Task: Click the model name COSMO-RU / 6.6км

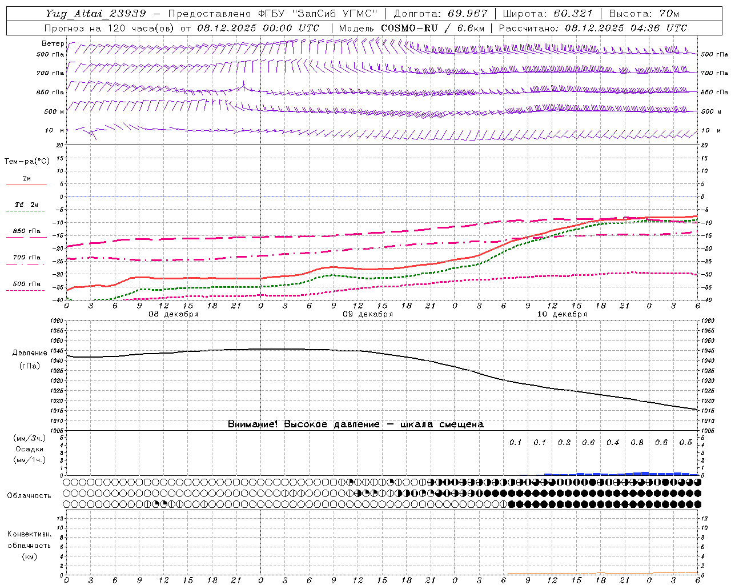Action: [x=432, y=28]
